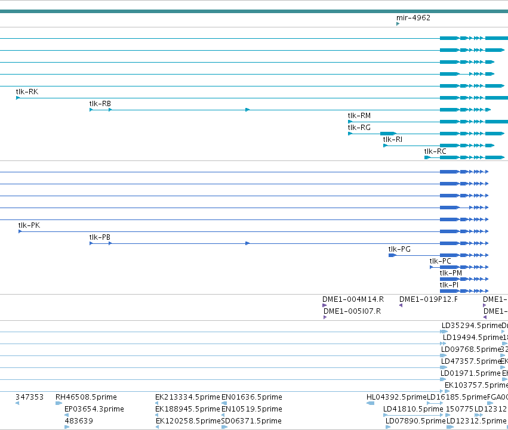Open EST EK103757.5prime label
Screen dimensions: 508x430
476,385
